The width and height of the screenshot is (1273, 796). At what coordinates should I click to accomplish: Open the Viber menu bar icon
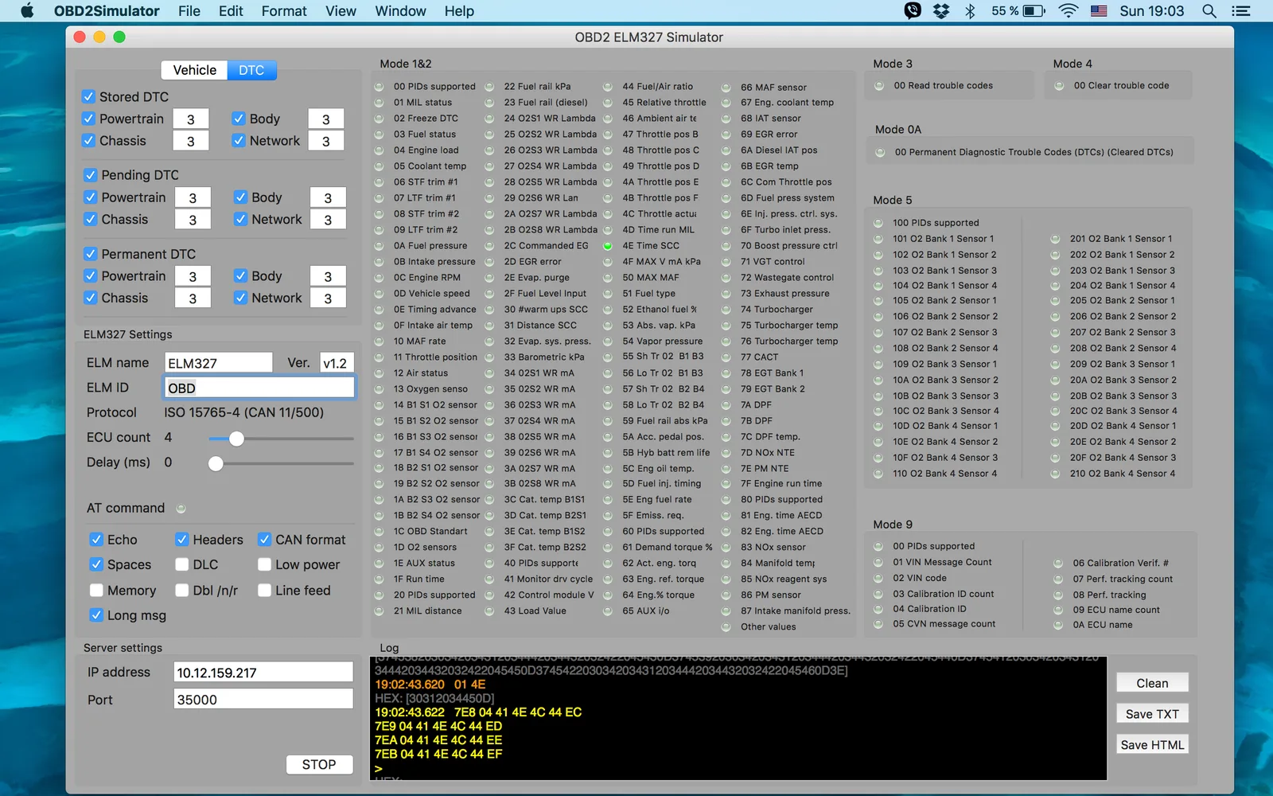(x=913, y=11)
